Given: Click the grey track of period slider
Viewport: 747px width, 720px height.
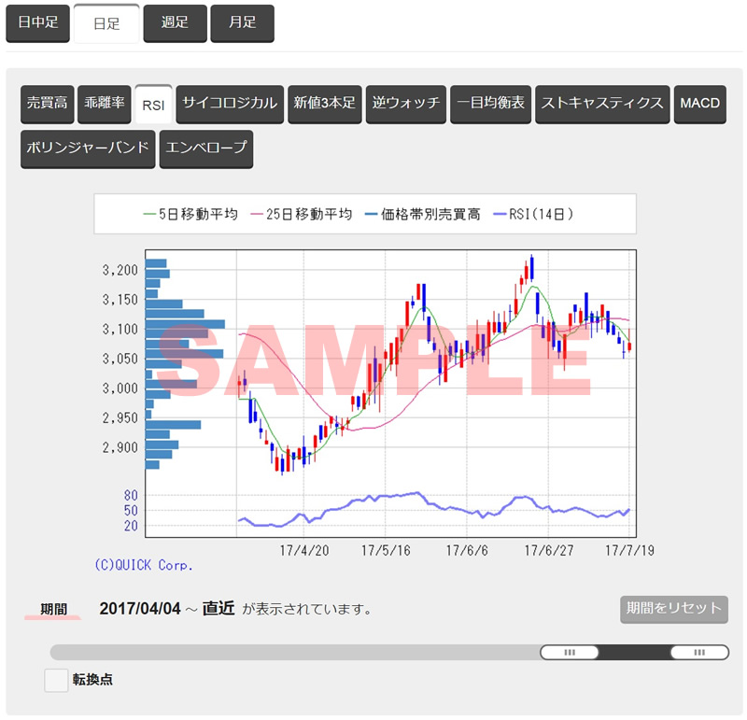Looking at the screenshot, I should [x=295, y=652].
